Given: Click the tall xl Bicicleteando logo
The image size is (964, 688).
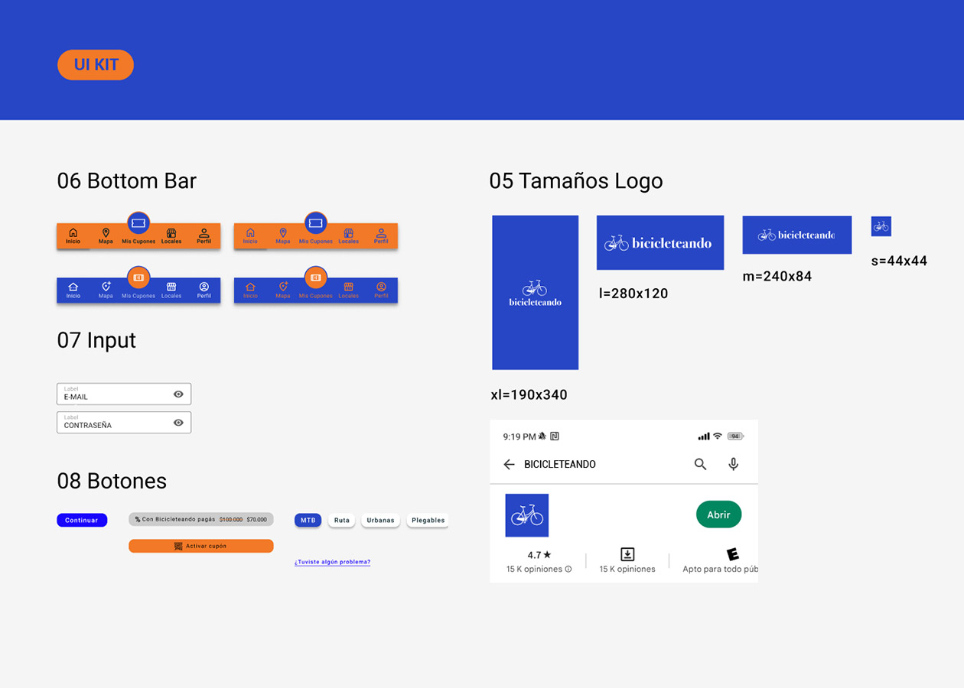Looking at the screenshot, I should pyautogui.click(x=536, y=293).
